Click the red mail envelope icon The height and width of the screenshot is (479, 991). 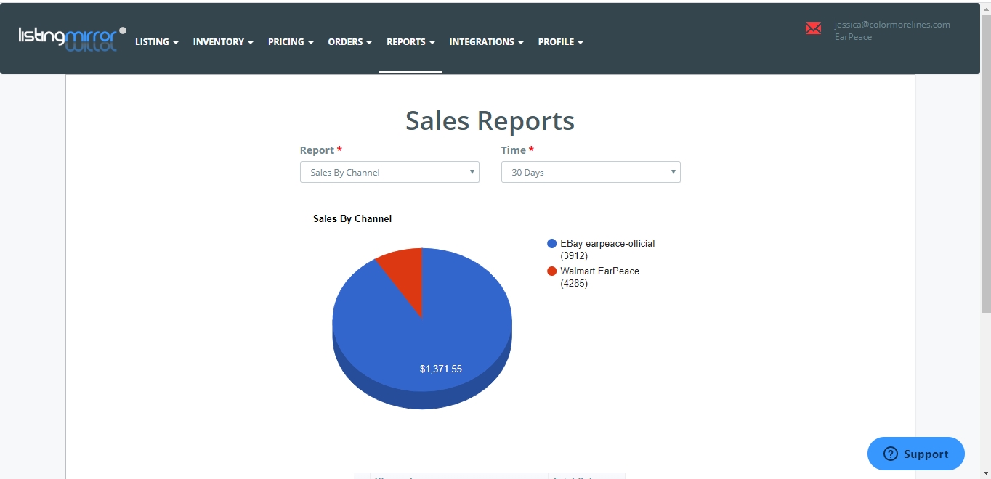pos(813,28)
